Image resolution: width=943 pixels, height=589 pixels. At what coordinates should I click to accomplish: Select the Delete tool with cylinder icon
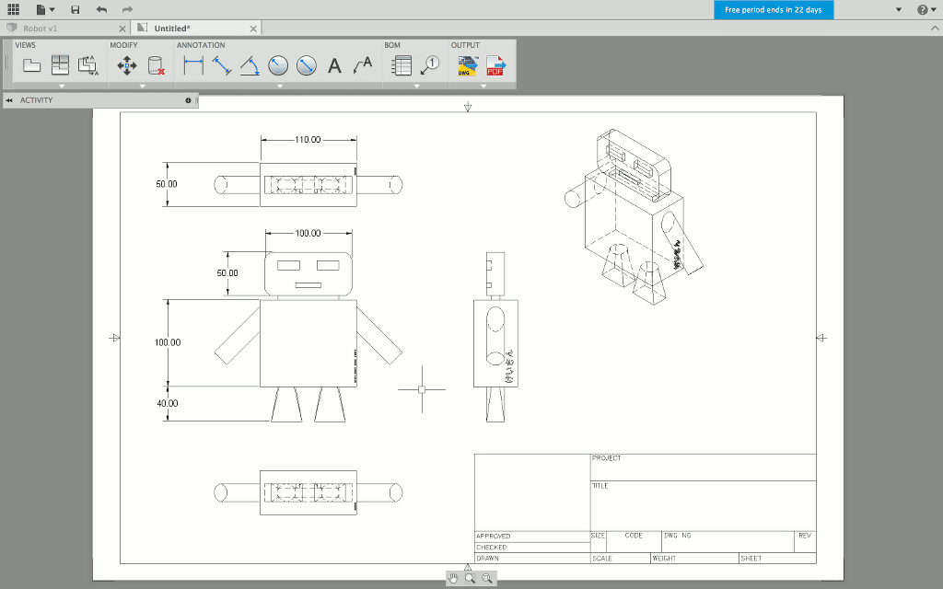tap(156, 65)
